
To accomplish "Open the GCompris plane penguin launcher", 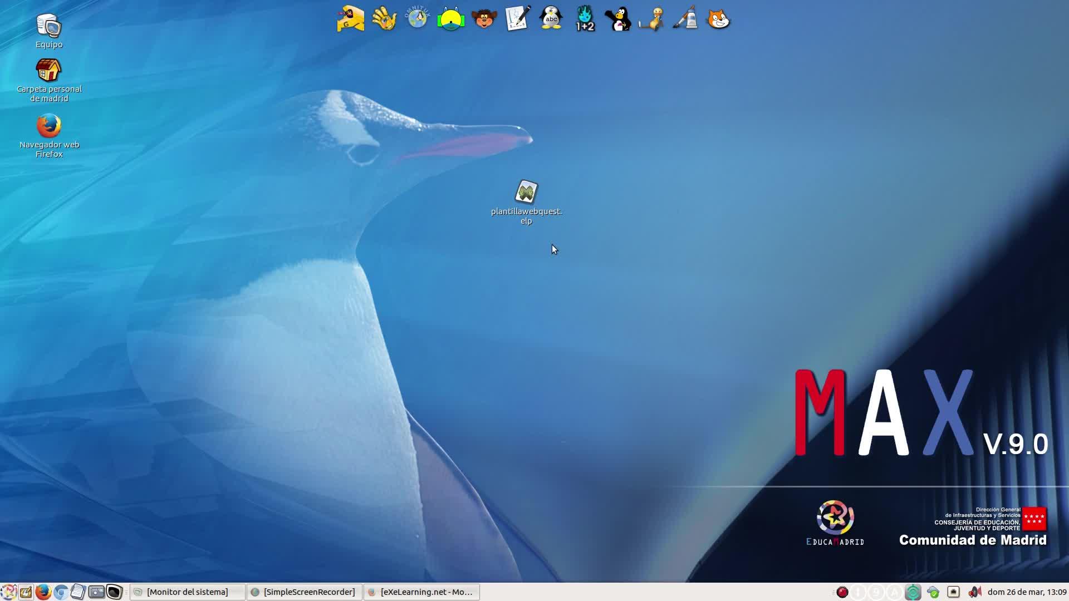I will click(x=351, y=19).
